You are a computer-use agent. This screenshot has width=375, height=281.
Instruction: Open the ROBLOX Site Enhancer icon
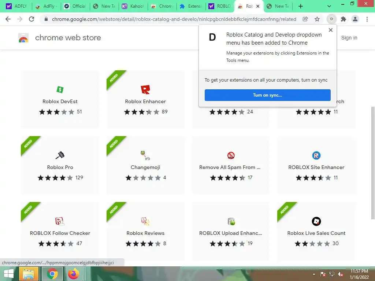point(316,155)
